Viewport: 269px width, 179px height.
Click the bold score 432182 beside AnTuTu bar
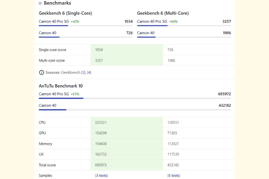click(225, 106)
